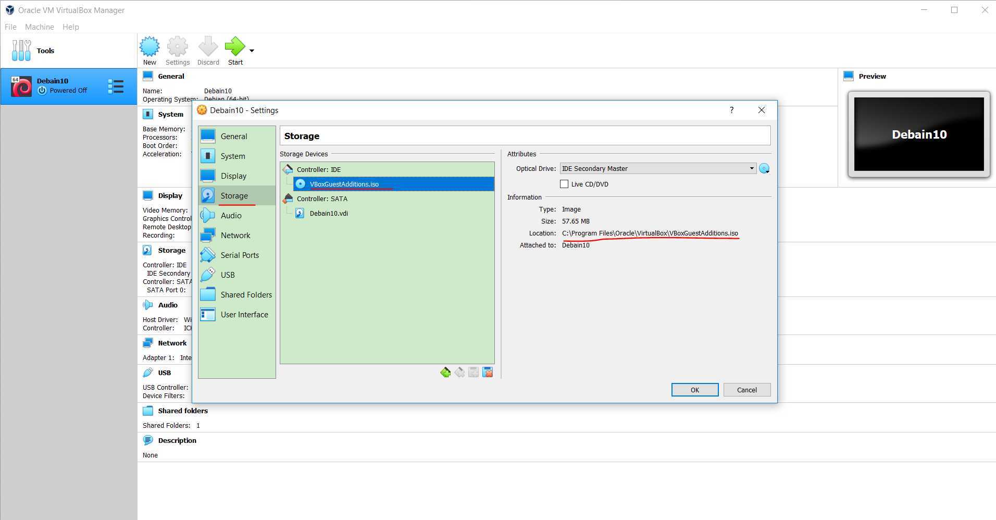Open the Shared folders section header
996x520 pixels.
(x=183, y=411)
